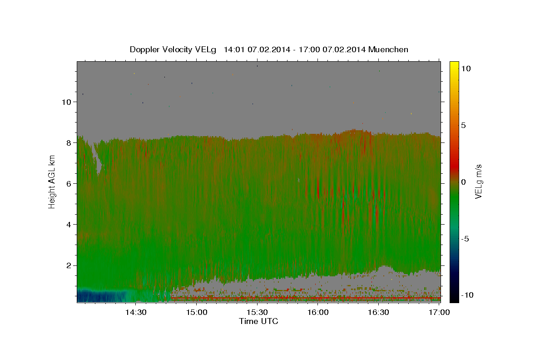This screenshot has width=545, height=363.
Task: Click the green section of the colorbar
Action: click(x=454, y=200)
